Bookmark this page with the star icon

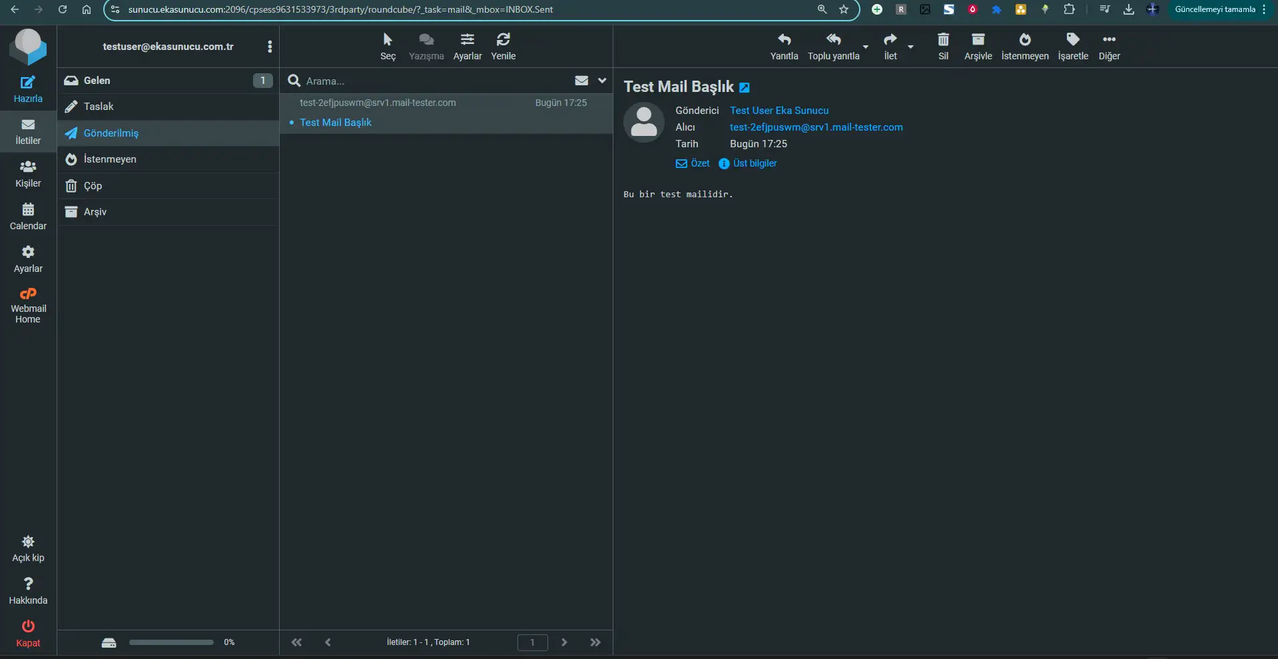[x=844, y=9]
